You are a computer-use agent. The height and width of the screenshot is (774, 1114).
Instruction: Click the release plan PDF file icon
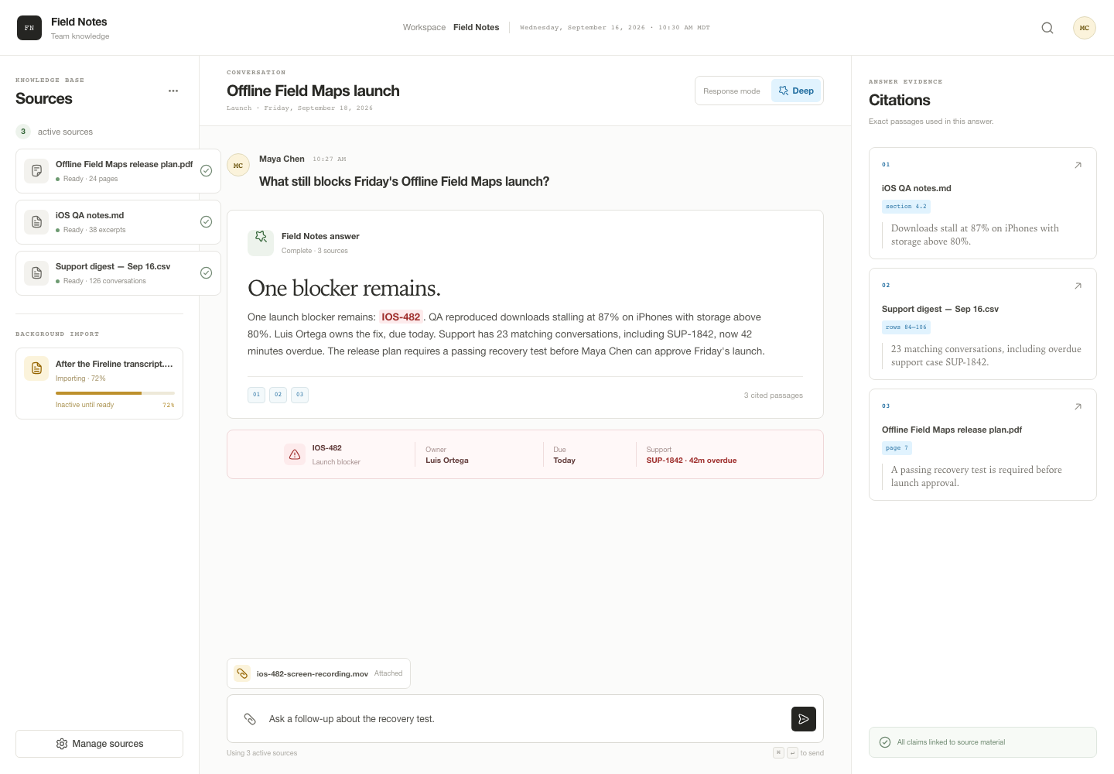tap(36, 170)
